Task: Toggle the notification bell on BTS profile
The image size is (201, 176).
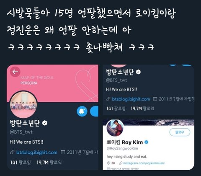Action: click(x=82, y=111)
